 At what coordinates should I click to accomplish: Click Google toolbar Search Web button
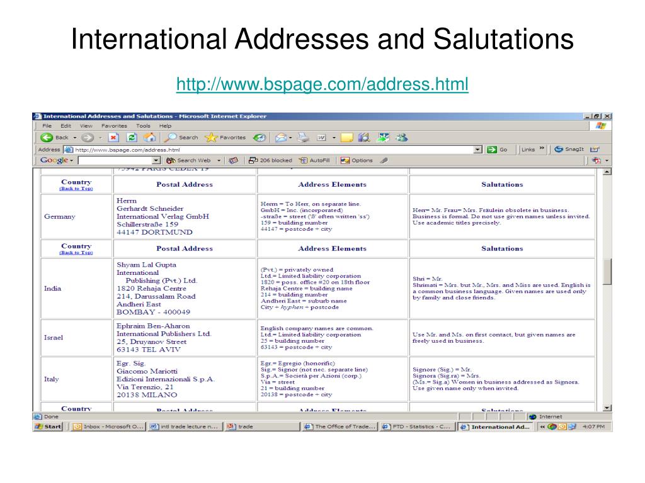(x=189, y=160)
